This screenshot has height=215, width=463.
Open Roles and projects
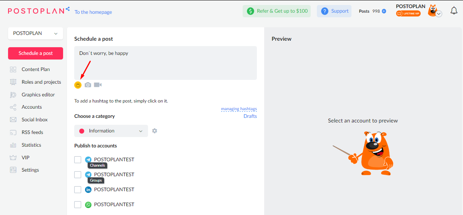coord(41,82)
